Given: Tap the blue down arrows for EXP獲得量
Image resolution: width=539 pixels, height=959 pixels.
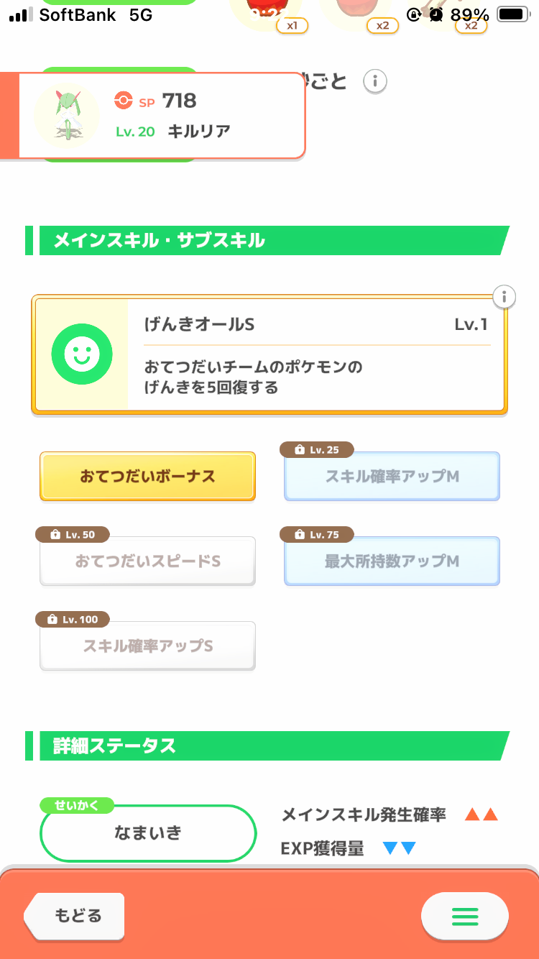Looking at the screenshot, I should [400, 849].
